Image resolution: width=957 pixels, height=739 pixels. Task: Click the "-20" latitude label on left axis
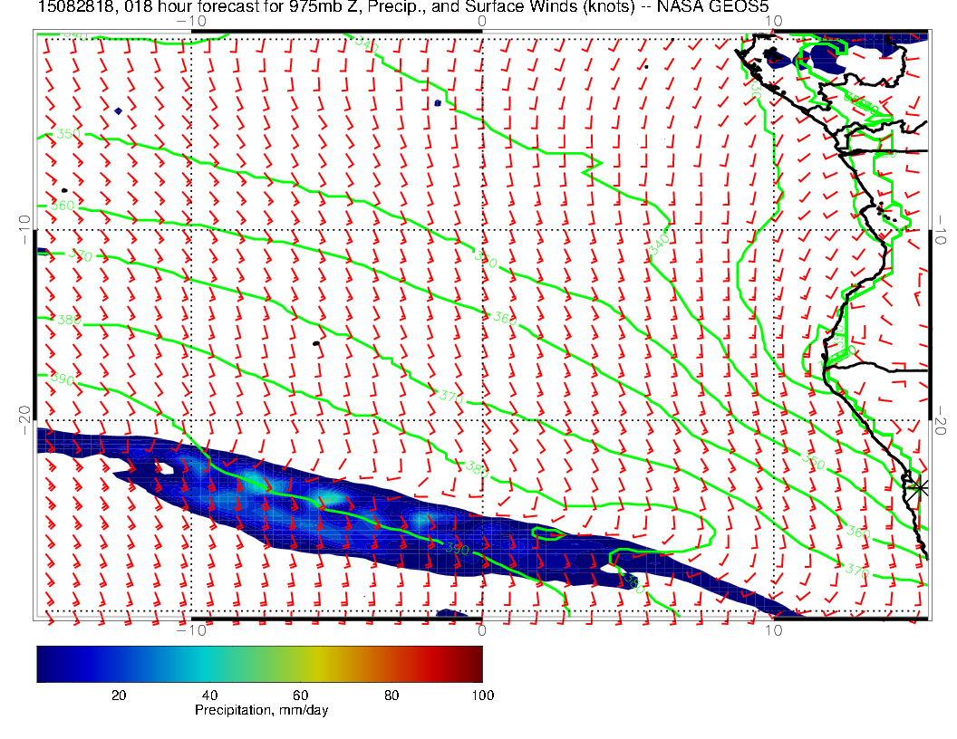pyautogui.click(x=24, y=420)
